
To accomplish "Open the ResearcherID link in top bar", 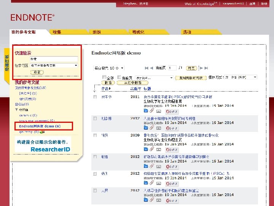I will [233, 3].
